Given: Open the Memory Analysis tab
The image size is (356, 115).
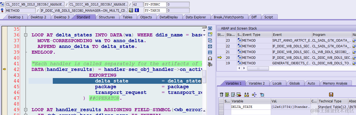Looking at the screenshot, I should tap(335, 84).
